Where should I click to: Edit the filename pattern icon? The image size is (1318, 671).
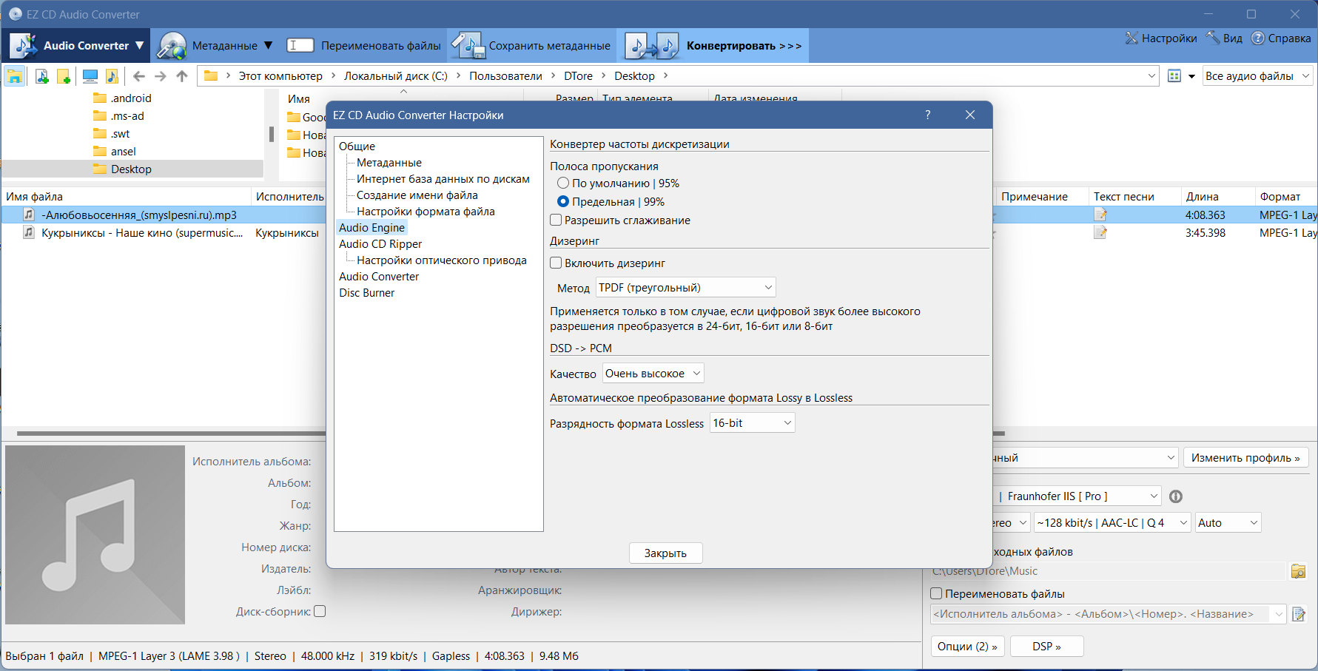pyautogui.click(x=1299, y=614)
